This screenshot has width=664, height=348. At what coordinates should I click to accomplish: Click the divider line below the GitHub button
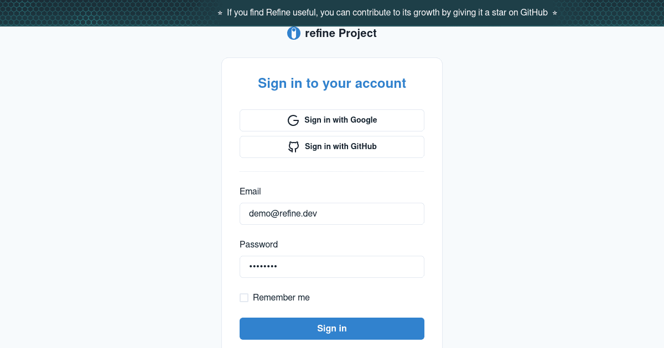pyautogui.click(x=332, y=171)
